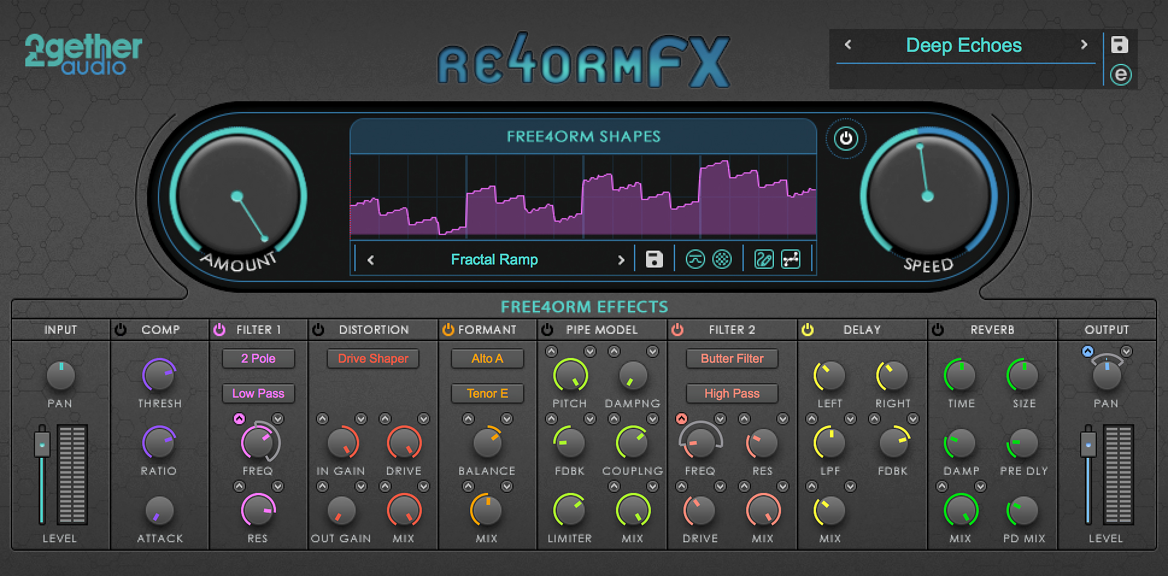Open the Filter 1 '2 Pole' type dropdown
This screenshot has height=576, width=1168.
point(258,358)
